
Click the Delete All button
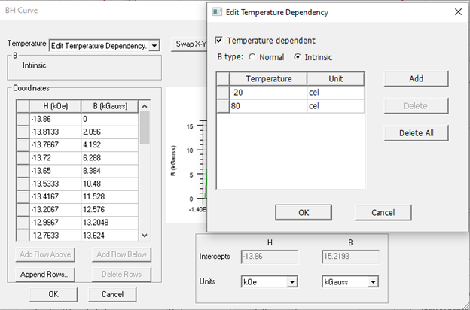(x=416, y=133)
